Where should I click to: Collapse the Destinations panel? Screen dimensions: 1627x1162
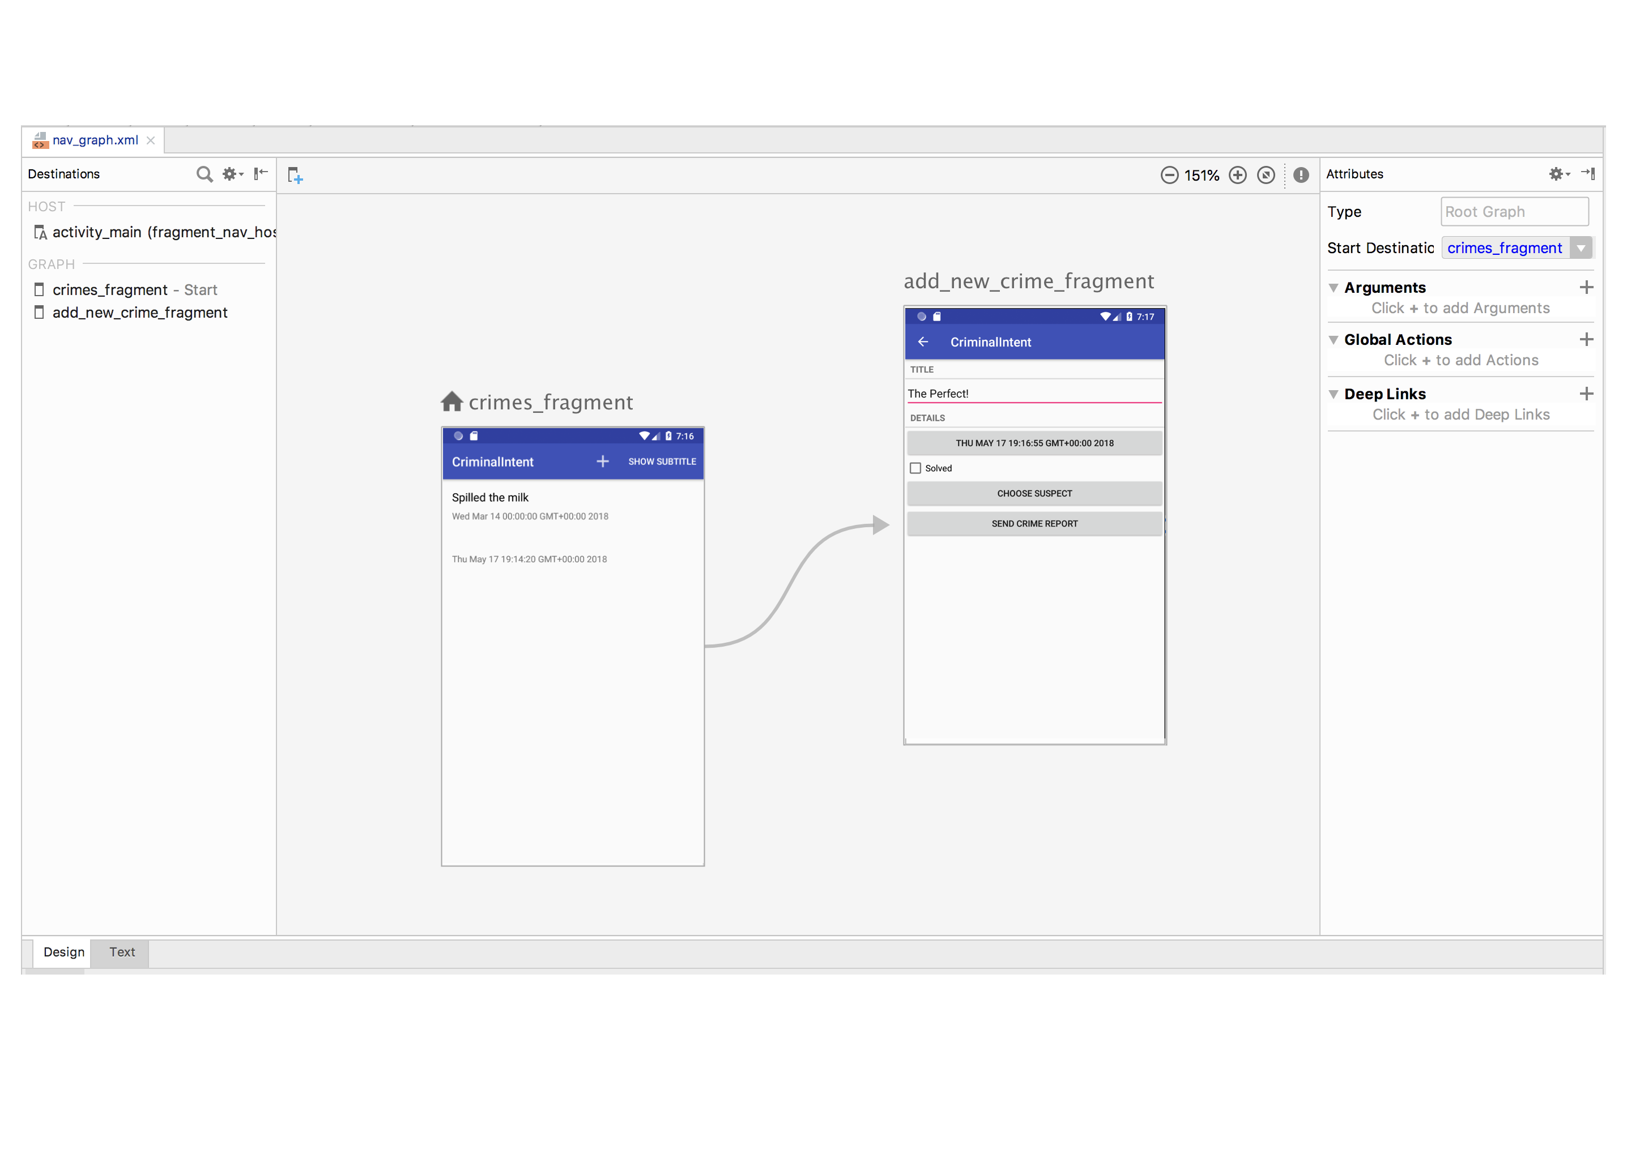[260, 174]
